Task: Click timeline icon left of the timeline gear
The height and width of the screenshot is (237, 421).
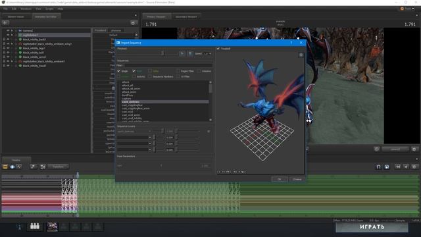Action: (406, 167)
